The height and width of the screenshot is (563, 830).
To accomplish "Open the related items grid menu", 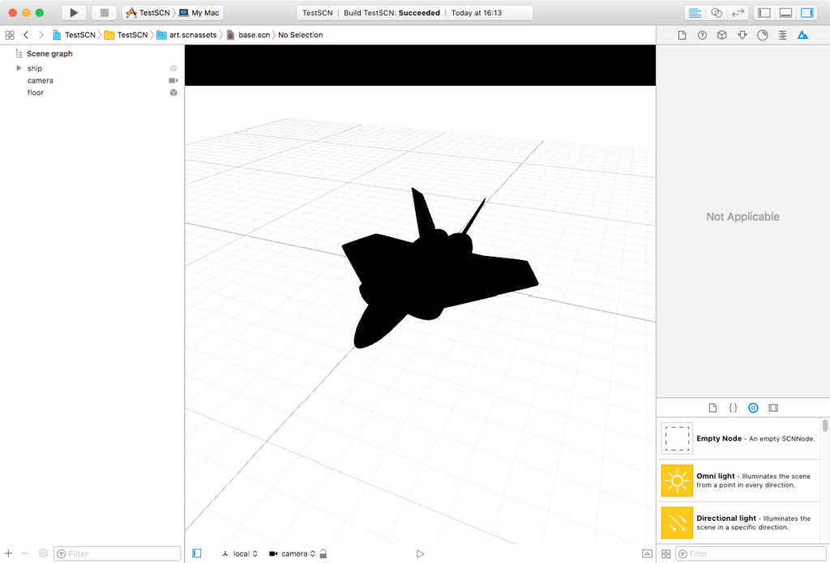I will [10, 35].
